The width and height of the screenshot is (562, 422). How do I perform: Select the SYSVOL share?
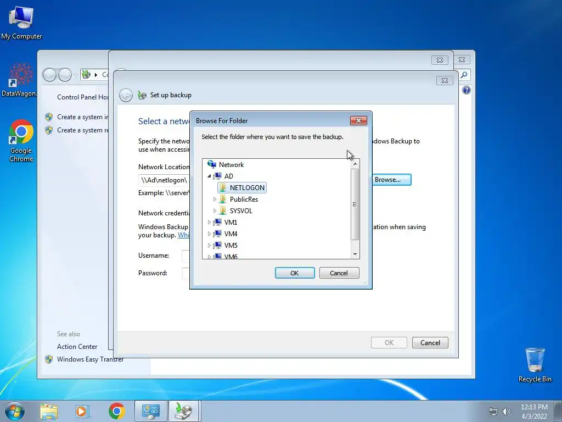coord(241,210)
